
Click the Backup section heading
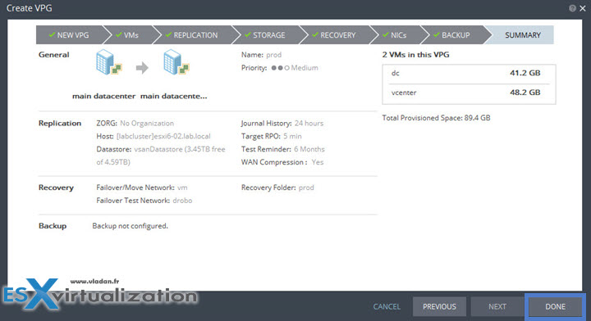53,226
